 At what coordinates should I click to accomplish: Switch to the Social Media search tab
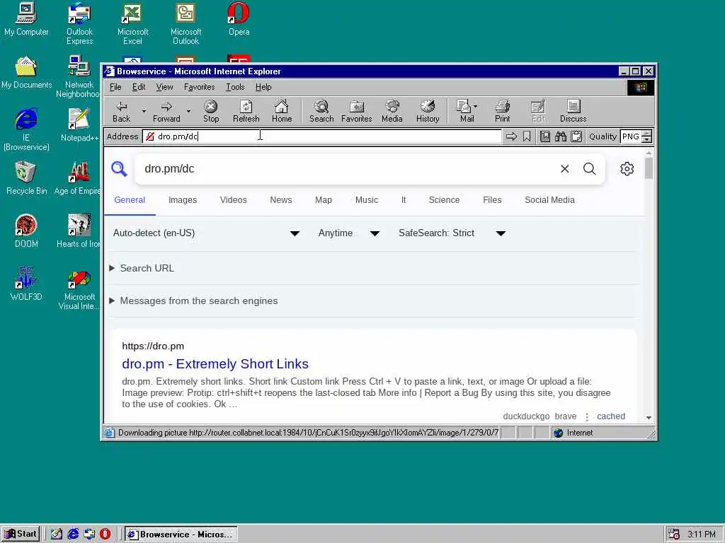(x=549, y=200)
